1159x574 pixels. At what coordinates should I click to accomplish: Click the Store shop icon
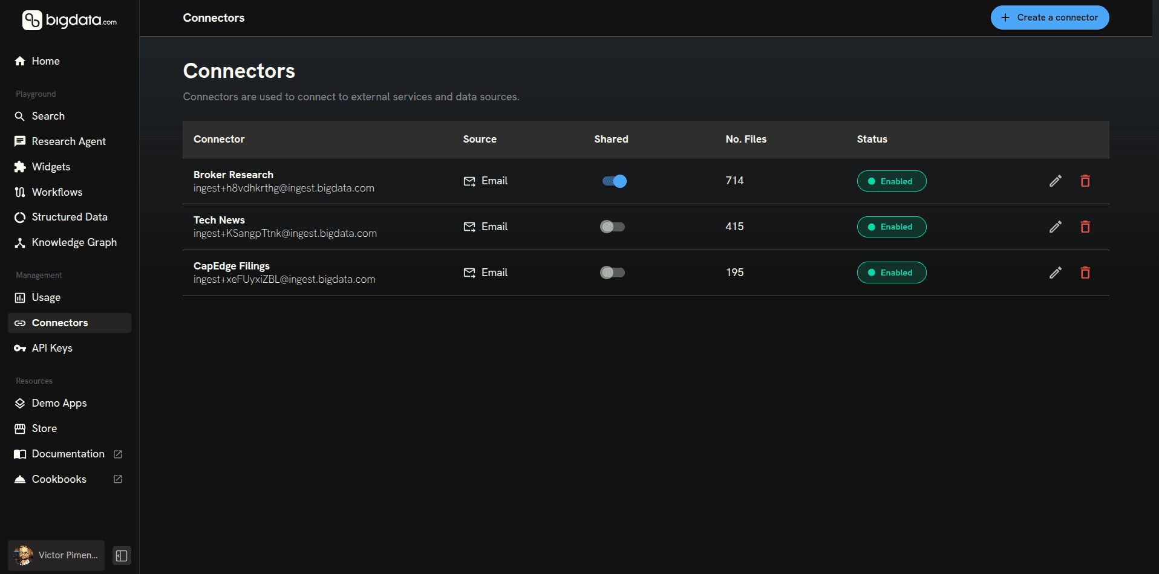(x=20, y=428)
